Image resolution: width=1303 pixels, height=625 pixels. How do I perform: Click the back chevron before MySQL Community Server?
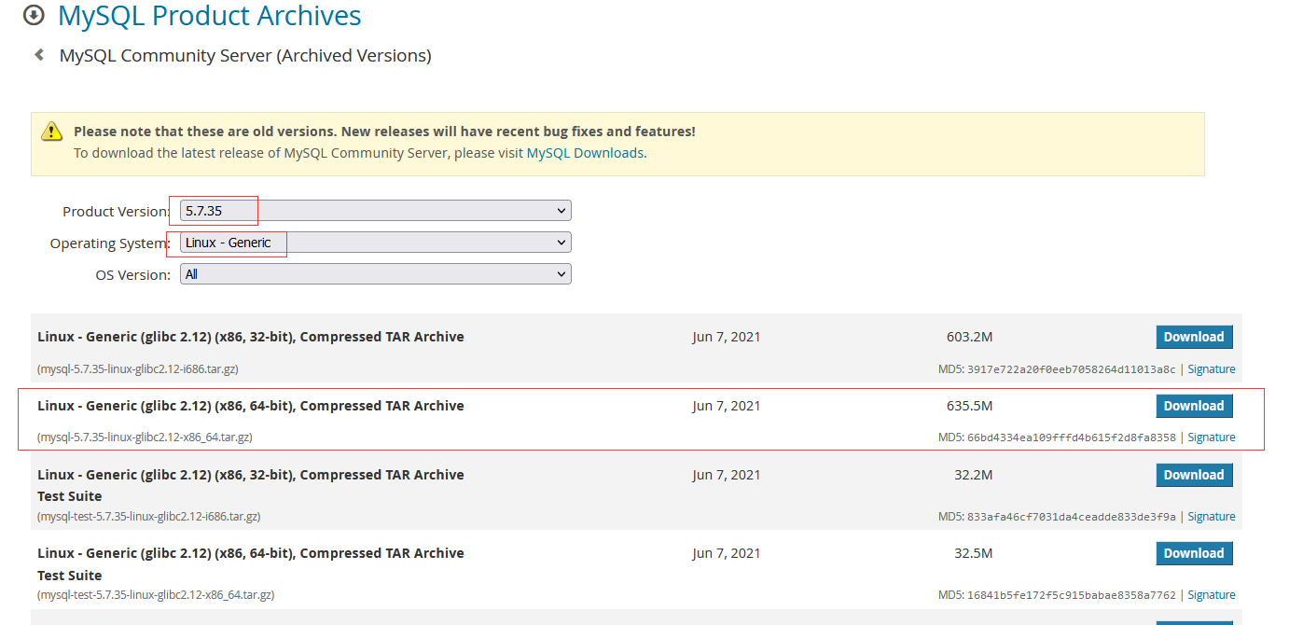pyautogui.click(x=39, y=55)
